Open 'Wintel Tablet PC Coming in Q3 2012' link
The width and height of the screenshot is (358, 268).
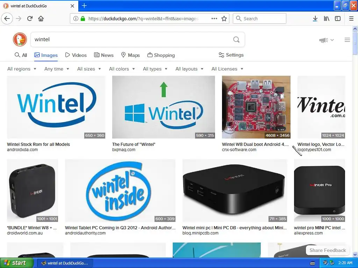click(x=120, y=228)
